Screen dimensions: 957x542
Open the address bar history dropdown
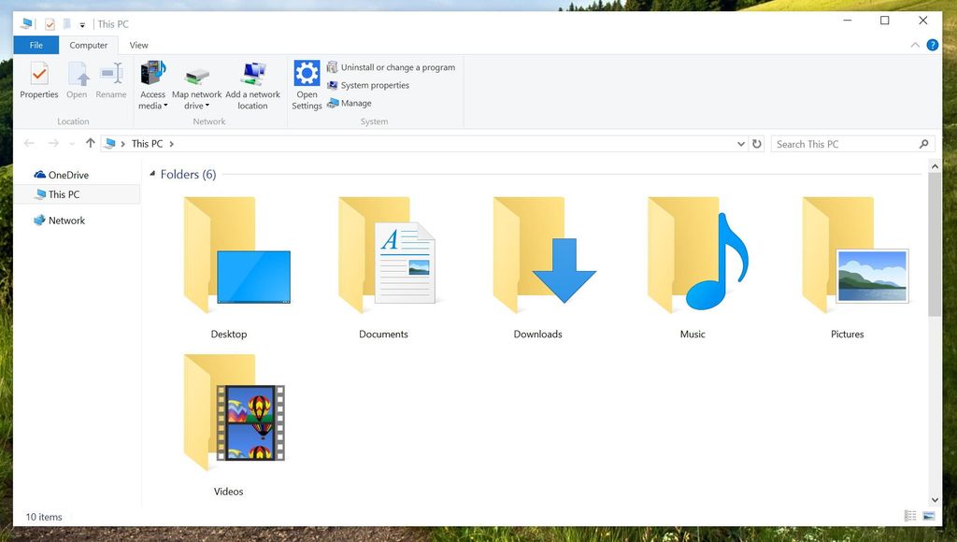(741, 143)
